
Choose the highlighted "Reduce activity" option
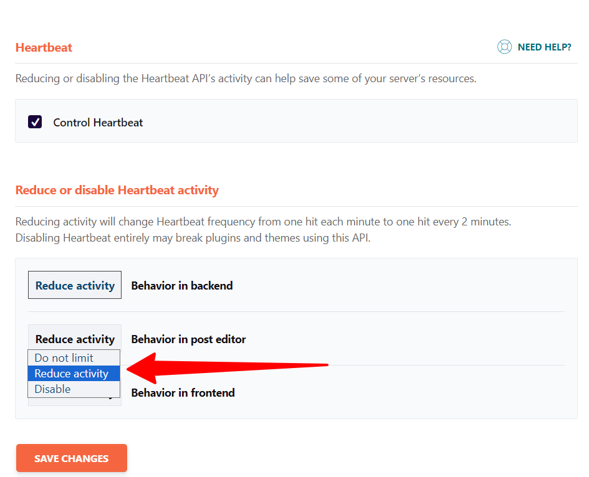[x=74, y=373]
